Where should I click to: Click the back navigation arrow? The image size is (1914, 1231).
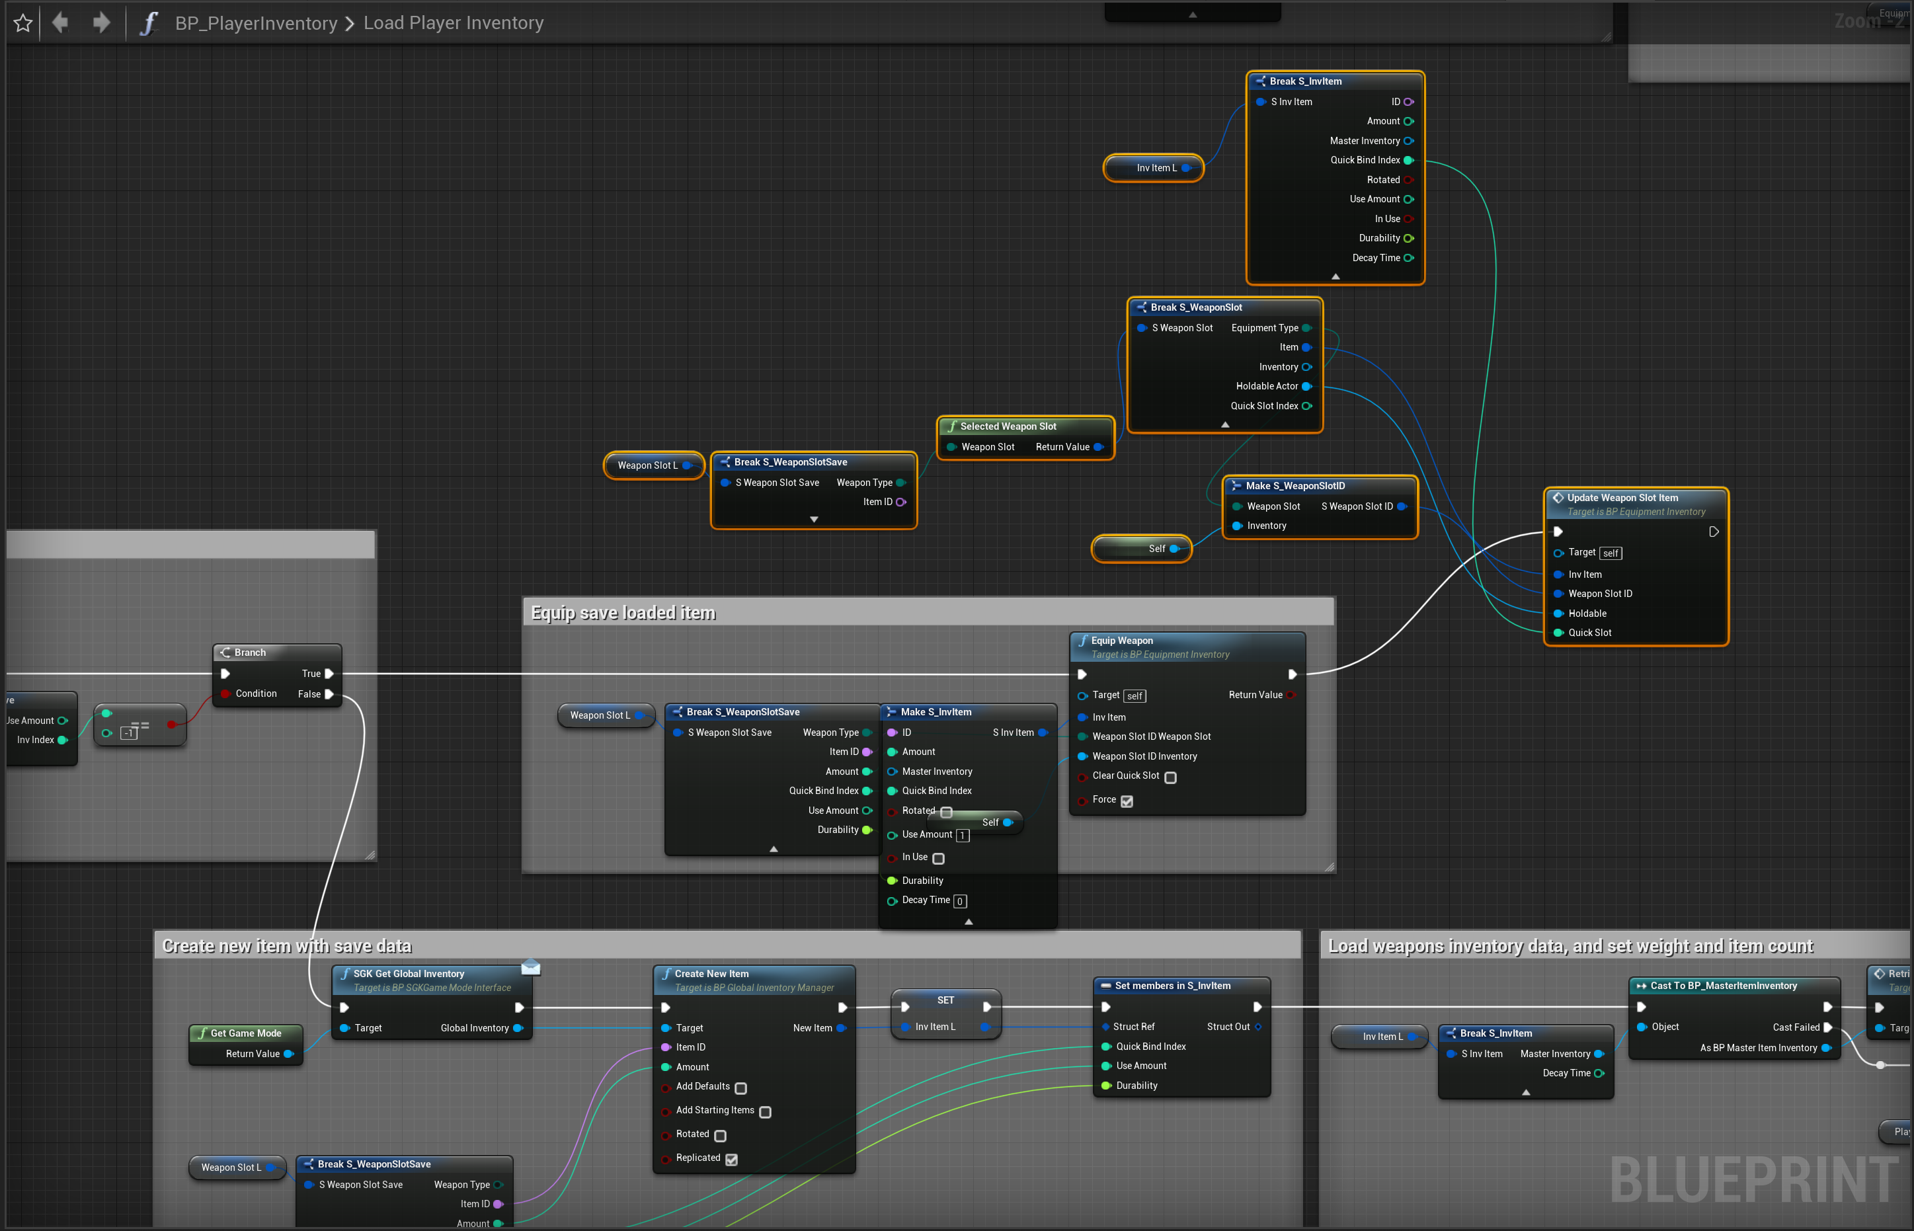coord(60,22)
